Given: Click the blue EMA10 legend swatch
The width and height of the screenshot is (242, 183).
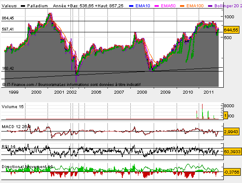Looking at the screenshot, I should pyautogui.click(x=131, y=6).
